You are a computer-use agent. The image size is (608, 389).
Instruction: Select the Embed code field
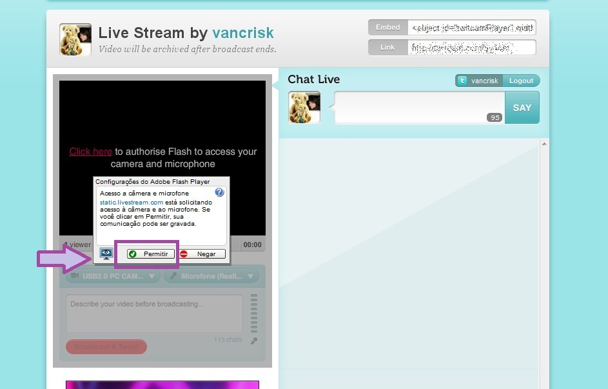tap(471, 28)
